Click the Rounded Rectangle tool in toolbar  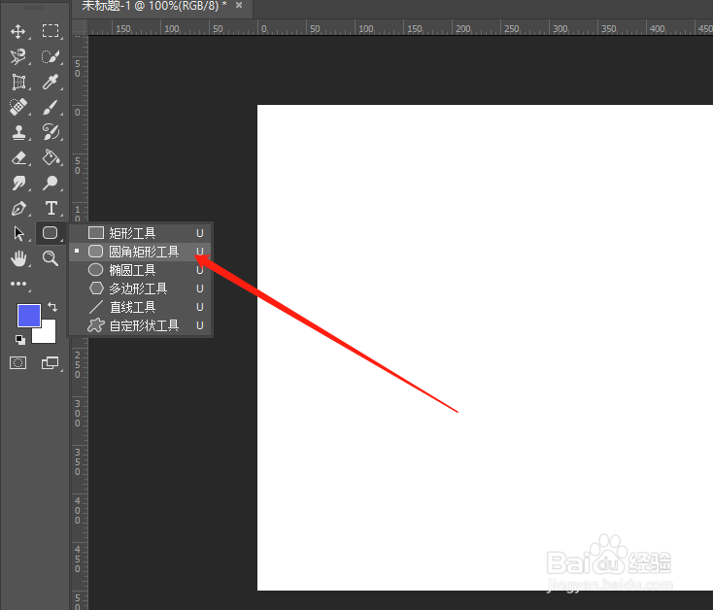tap(50, 233)
